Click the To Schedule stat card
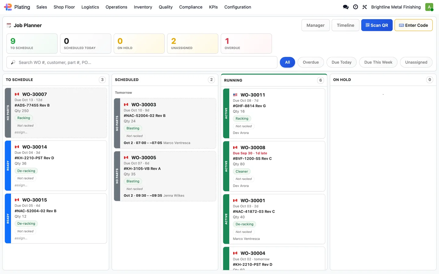This screenshot has width=439, height=274. point(32,44)
